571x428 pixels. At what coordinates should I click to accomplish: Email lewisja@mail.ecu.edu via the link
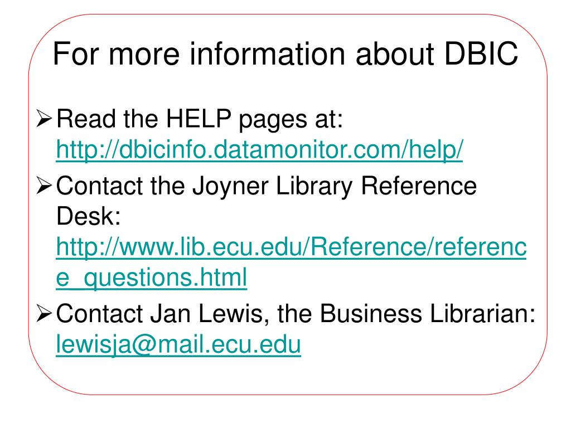[x=178, y=344]
